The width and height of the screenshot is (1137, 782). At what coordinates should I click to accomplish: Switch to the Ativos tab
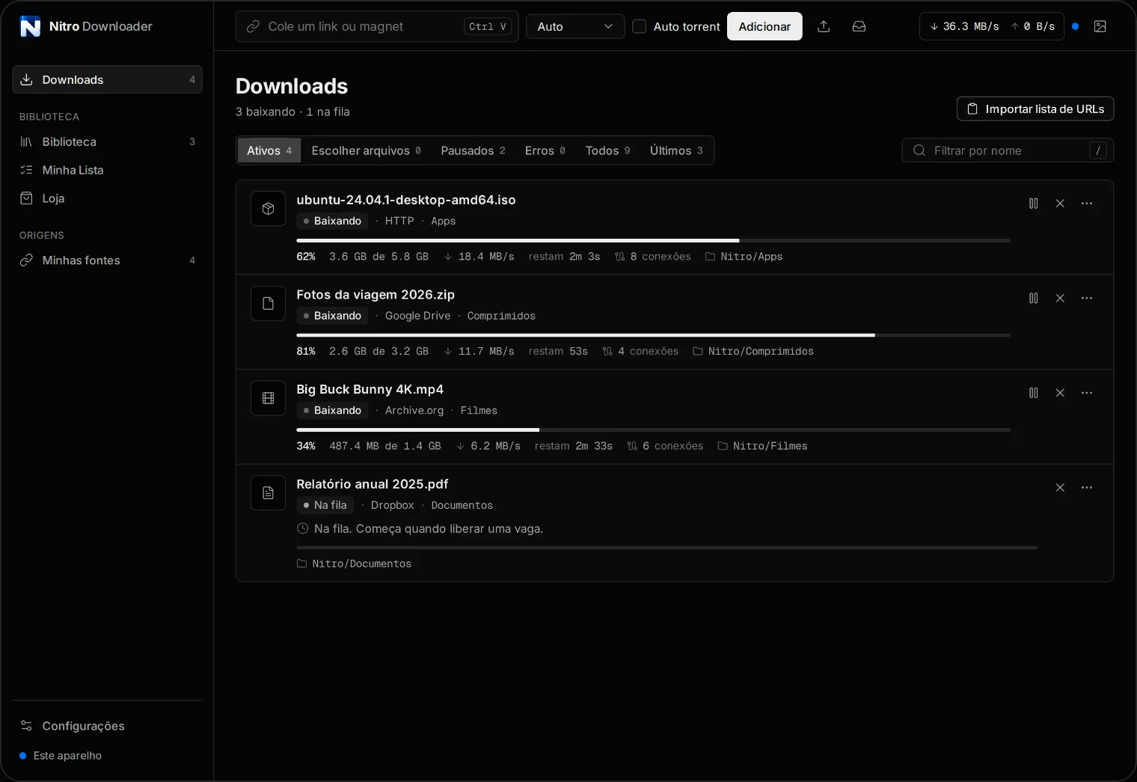point(269,150)
